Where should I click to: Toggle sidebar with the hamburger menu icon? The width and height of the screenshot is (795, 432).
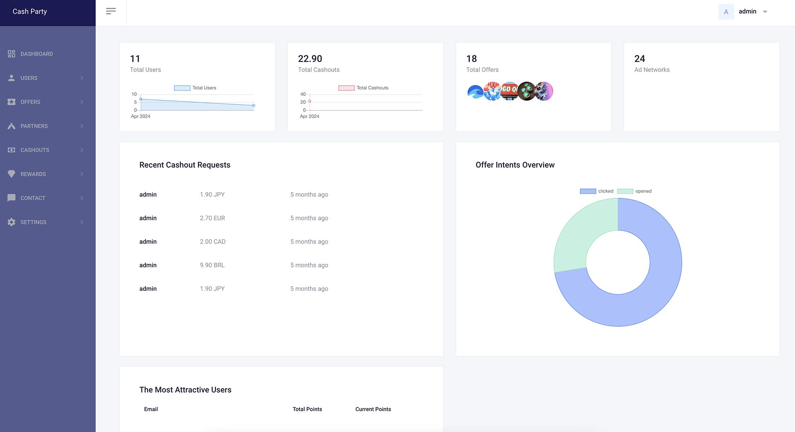(x=111, y=11)
